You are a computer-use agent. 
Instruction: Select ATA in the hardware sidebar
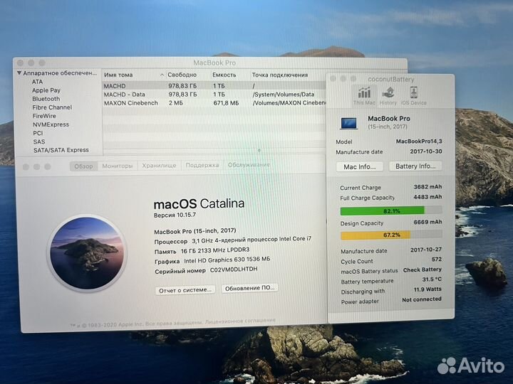pyautogui.click(x=37, y=82)
